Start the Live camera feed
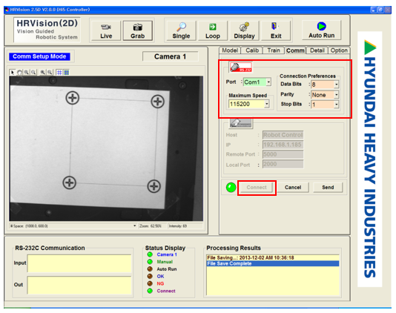396x313 pixels. pyautogui.click(x=106, y=31)
